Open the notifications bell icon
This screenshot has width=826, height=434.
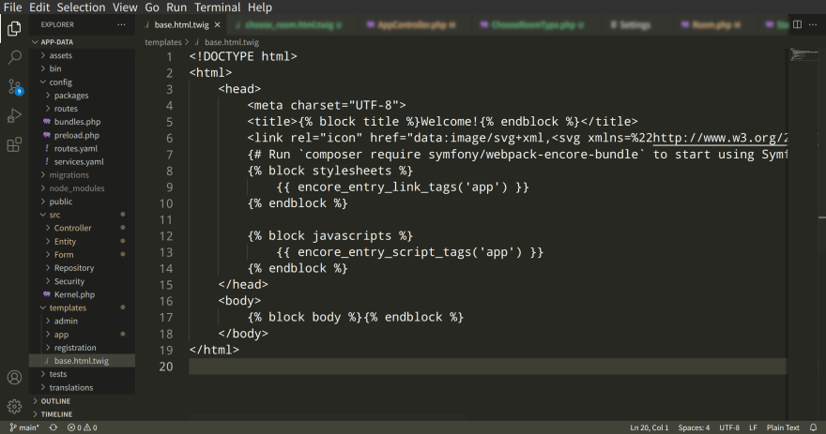(x=814, y=427)
